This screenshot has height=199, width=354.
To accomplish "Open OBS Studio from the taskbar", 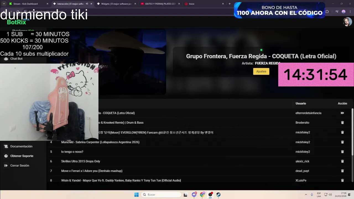I will point(210,195).
